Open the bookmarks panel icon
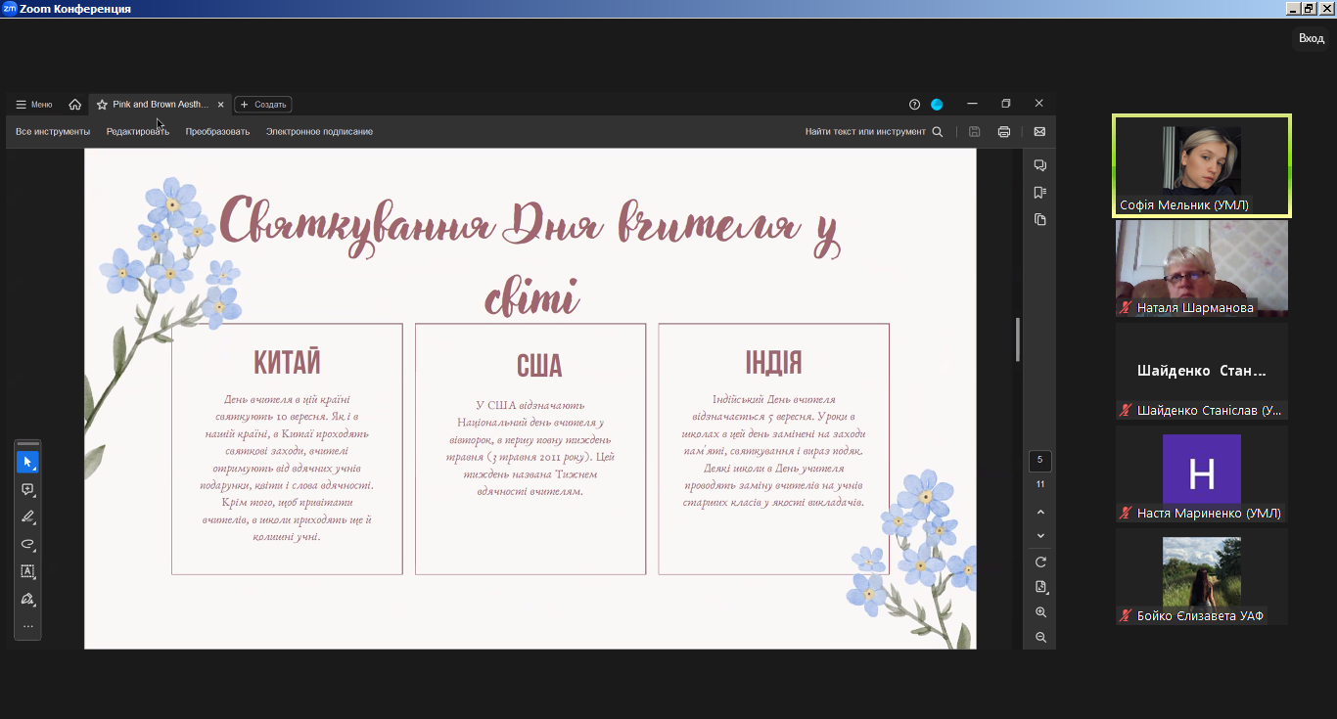The height and width of the screenshot is (719, 1337). 1040,193
